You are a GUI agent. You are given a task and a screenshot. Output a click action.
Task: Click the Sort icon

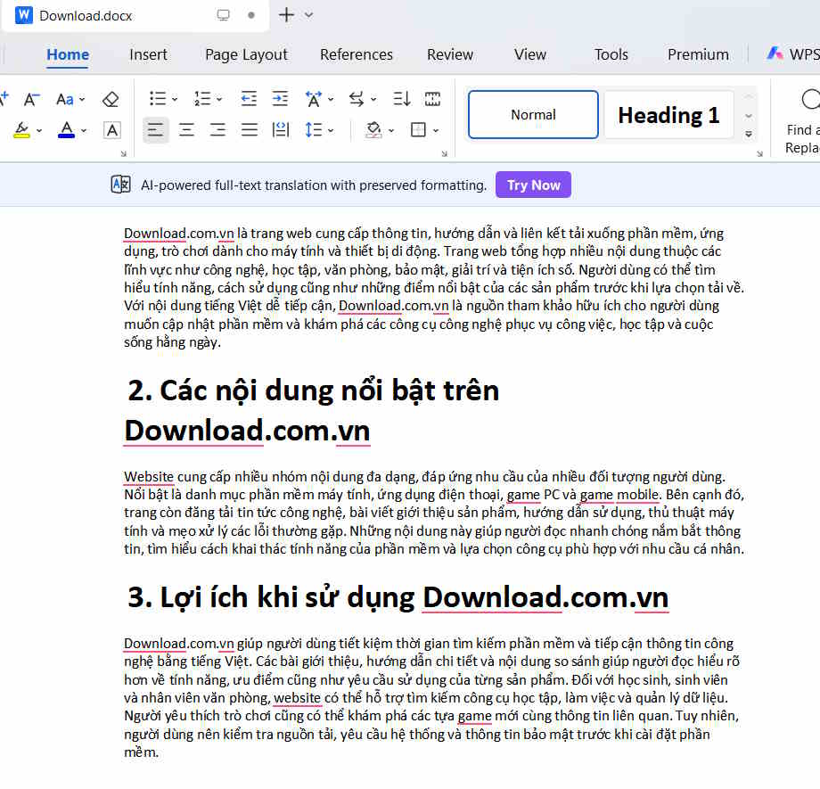click(401, 99)
